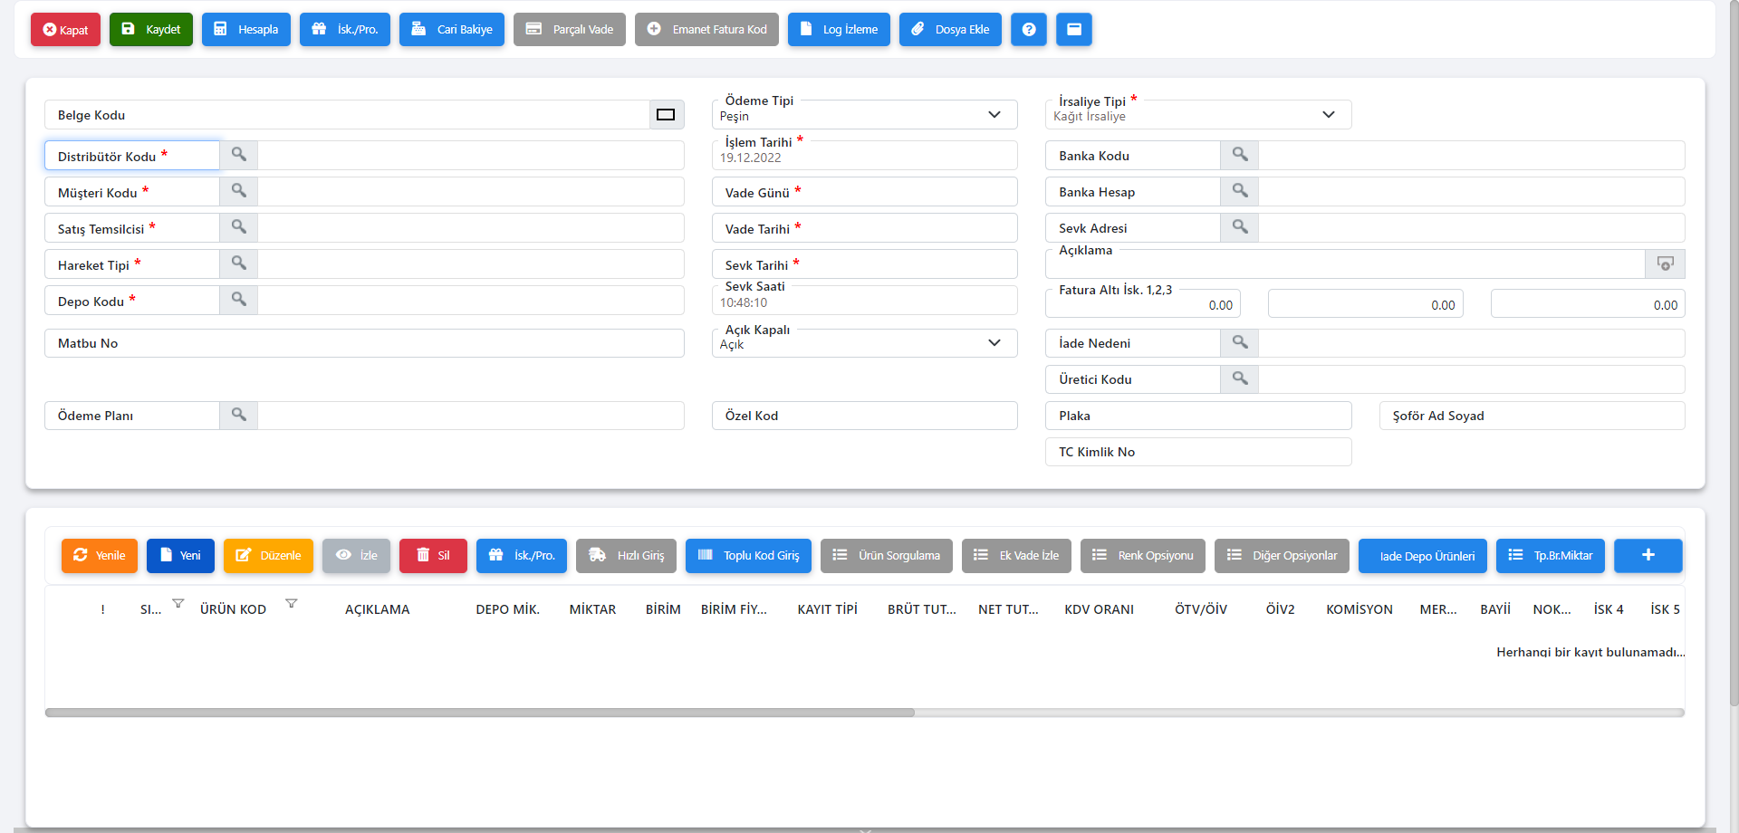Click the help question mark icon
Image resolution: width=1739 pixels, height=833 pixels.
coord(1028,29)
